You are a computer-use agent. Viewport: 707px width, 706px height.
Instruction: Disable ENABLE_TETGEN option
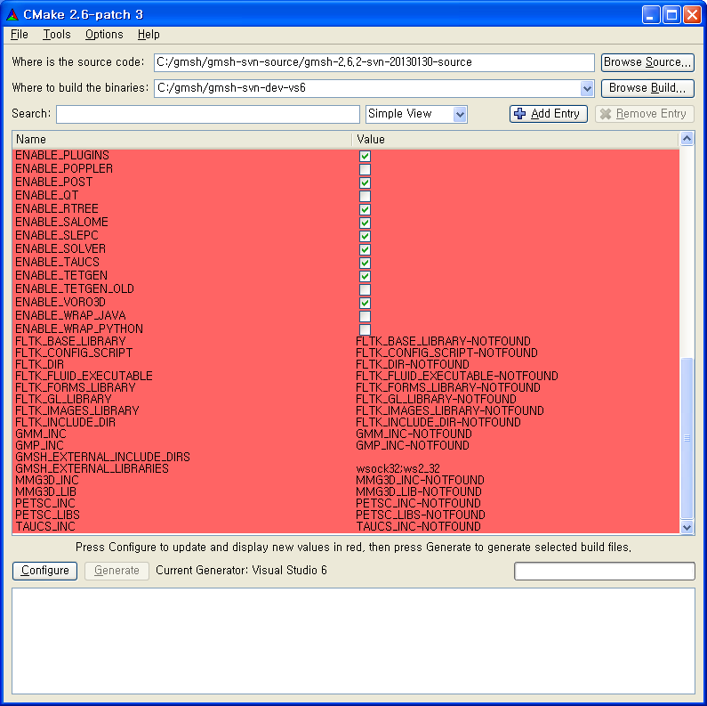(365, 276)
